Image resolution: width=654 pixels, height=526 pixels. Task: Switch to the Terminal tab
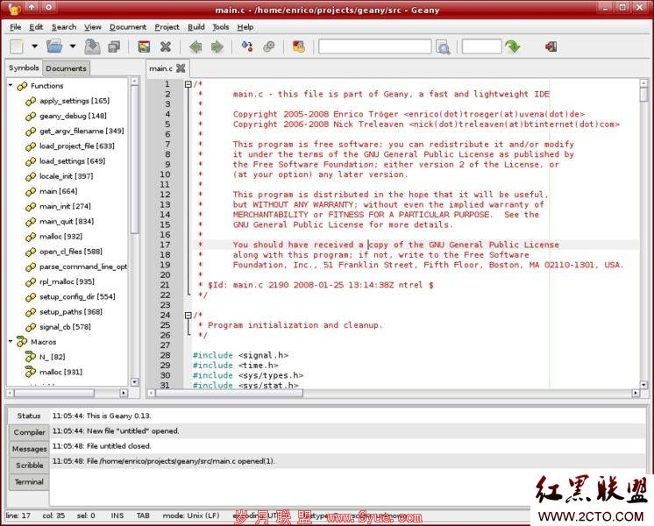pyautogui.click(x=29, y=482)
